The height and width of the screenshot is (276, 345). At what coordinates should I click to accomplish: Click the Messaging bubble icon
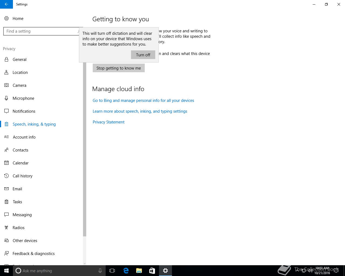[x=6, y=215]
